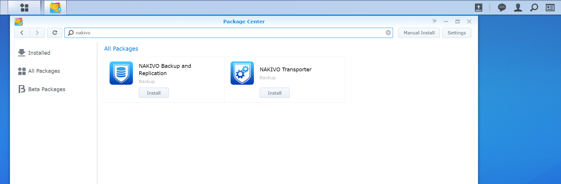Go forward to next page
This screenshot has width=561, height=184.
coord(37,33)
